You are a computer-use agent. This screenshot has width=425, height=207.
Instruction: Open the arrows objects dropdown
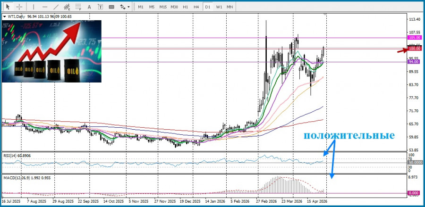(x=125, y=7)
